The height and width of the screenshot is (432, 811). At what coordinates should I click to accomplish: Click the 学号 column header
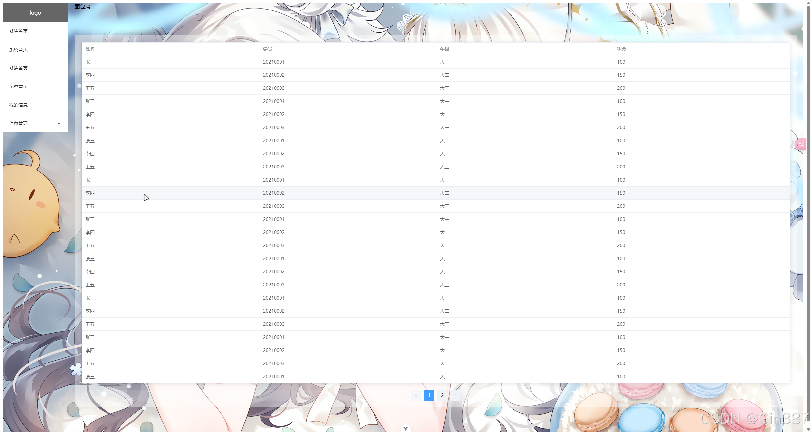(267, 49)
